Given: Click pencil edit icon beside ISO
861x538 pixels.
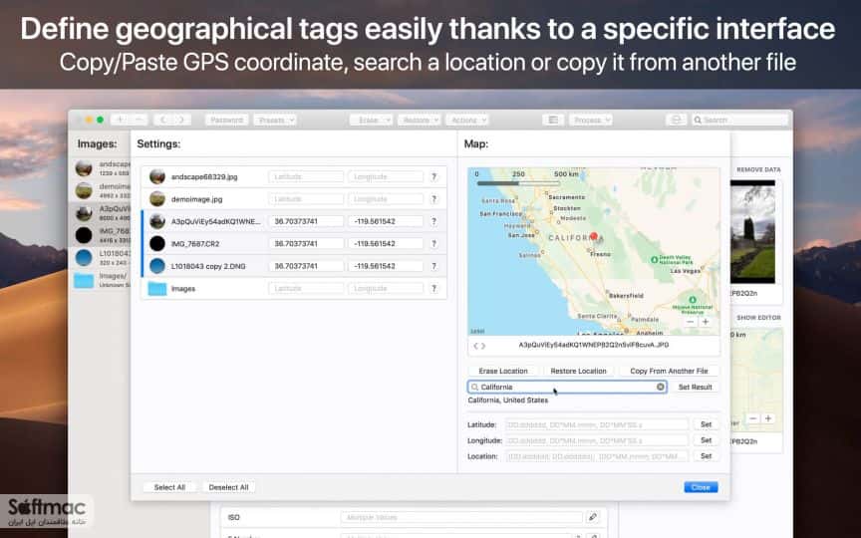Looking at the screenshot, I should 593,517.
